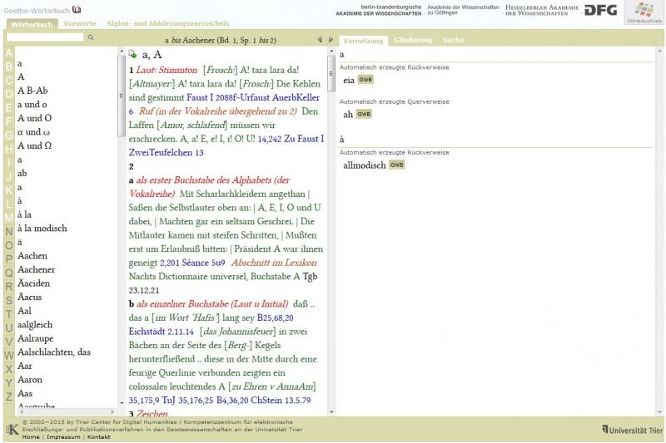Select headword 'a und o' in list

pos(32,104)
